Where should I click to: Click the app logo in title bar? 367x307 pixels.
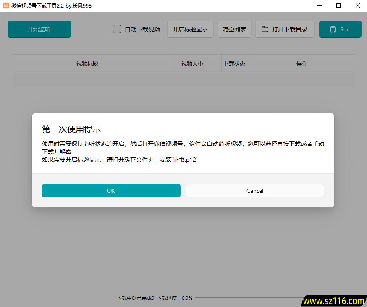[x=6, y=6]
